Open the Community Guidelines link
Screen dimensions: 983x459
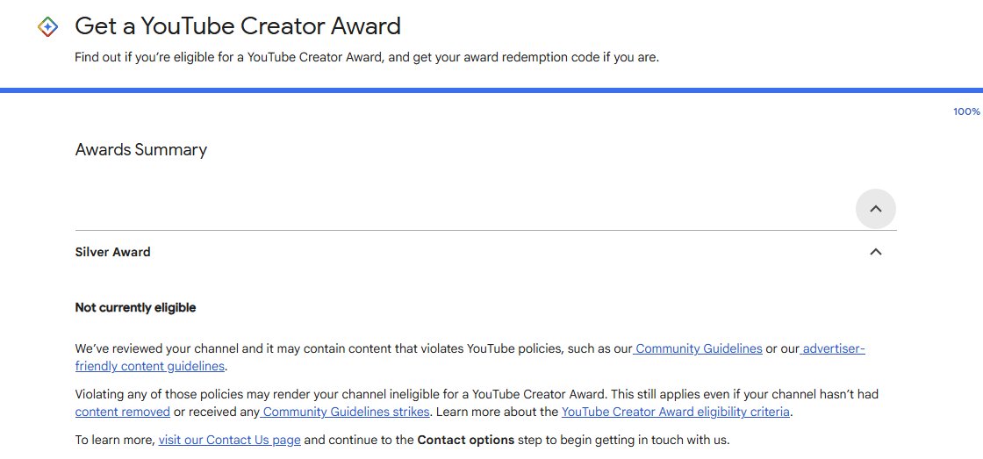(x=698, y=348)
